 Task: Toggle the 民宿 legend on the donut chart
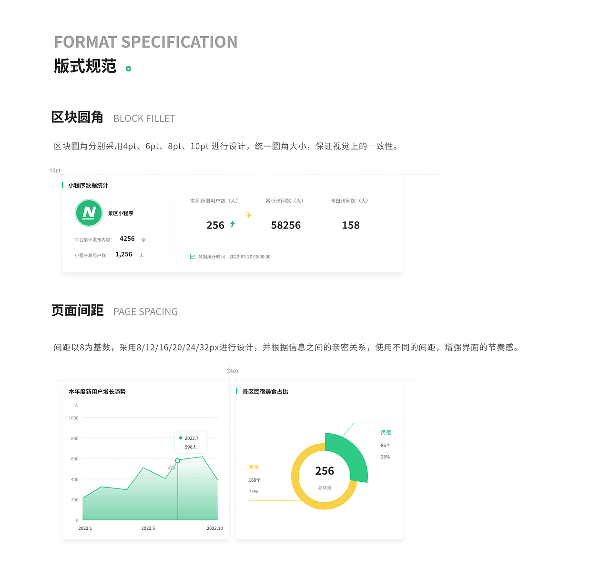click(x=385, y=432)
